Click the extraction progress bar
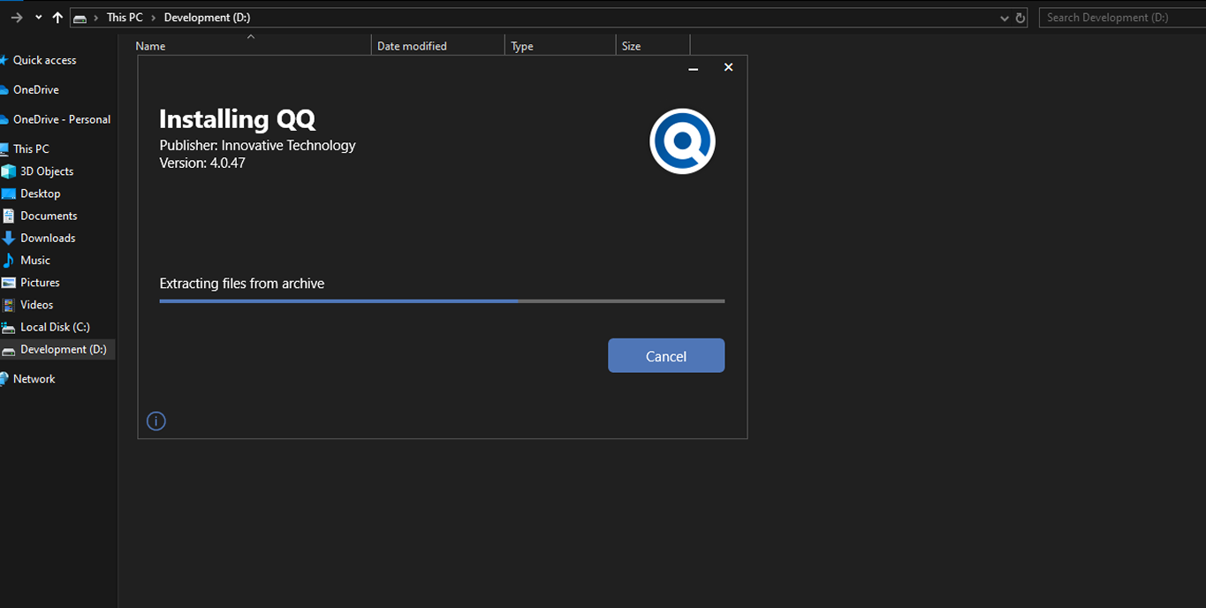1206x608 pixels. (x=442, y=301)
